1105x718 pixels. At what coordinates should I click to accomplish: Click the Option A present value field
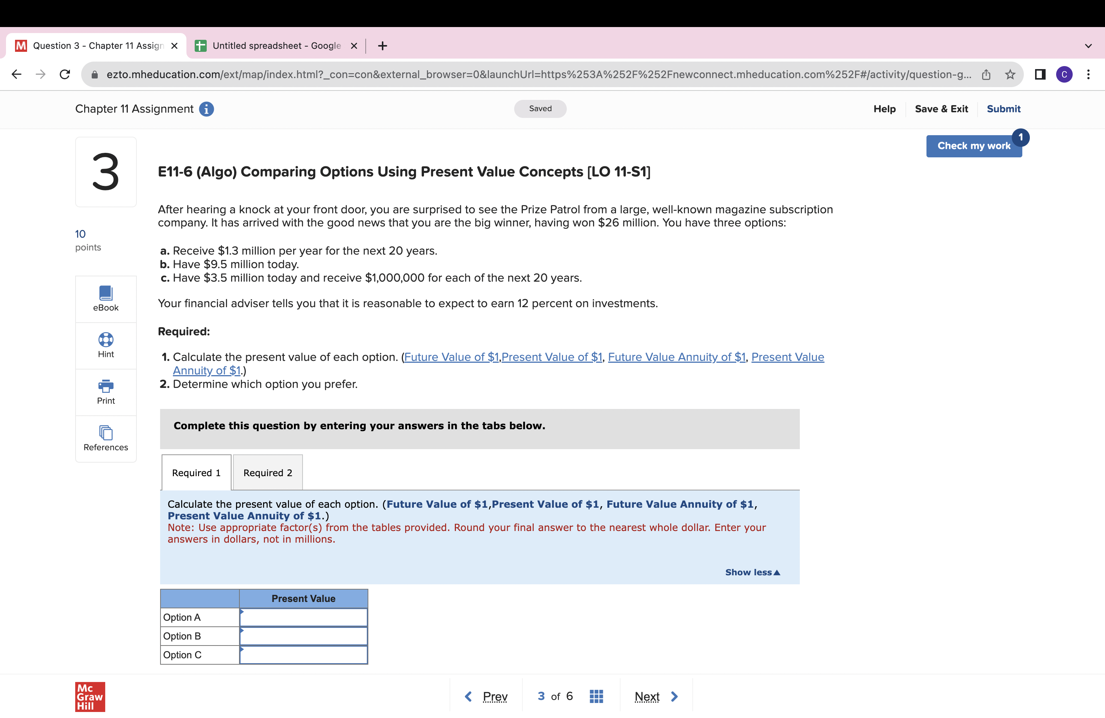[304, 618]
